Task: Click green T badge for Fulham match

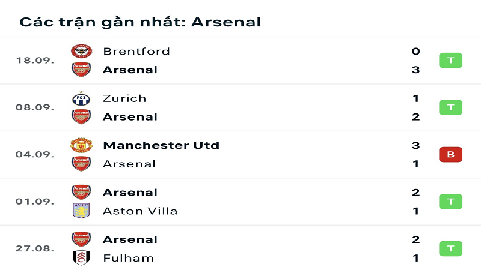Action: click(x=450, y=248)
